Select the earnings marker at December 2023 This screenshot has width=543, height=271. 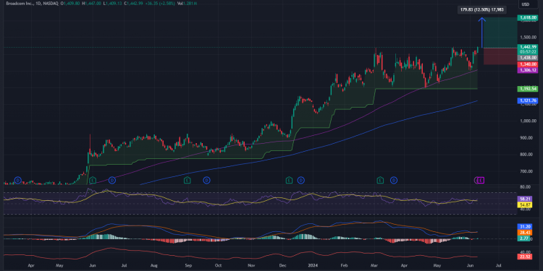click(289, 180)
